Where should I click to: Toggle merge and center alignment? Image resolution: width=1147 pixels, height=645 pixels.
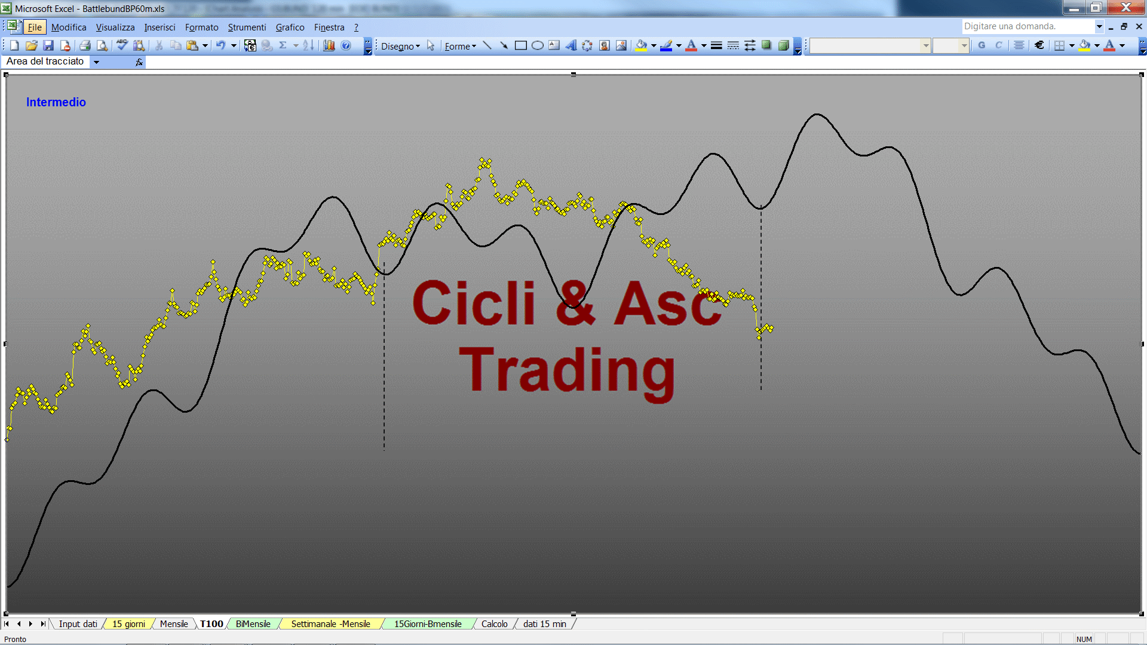1019,45
